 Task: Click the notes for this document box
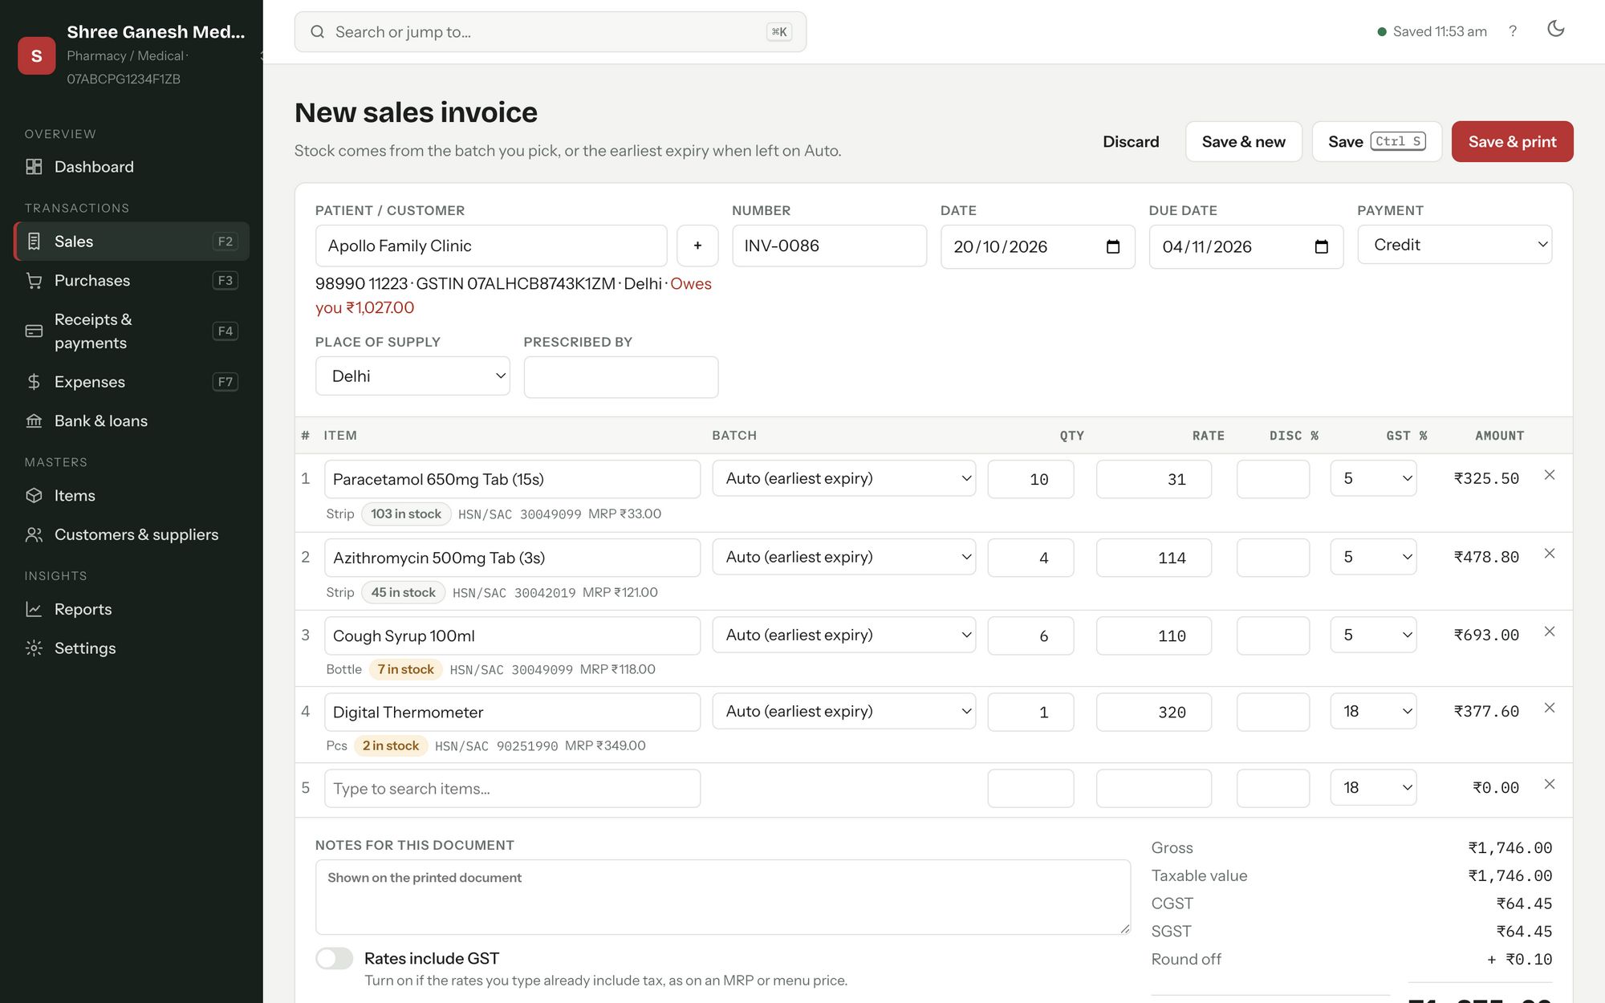722,897
